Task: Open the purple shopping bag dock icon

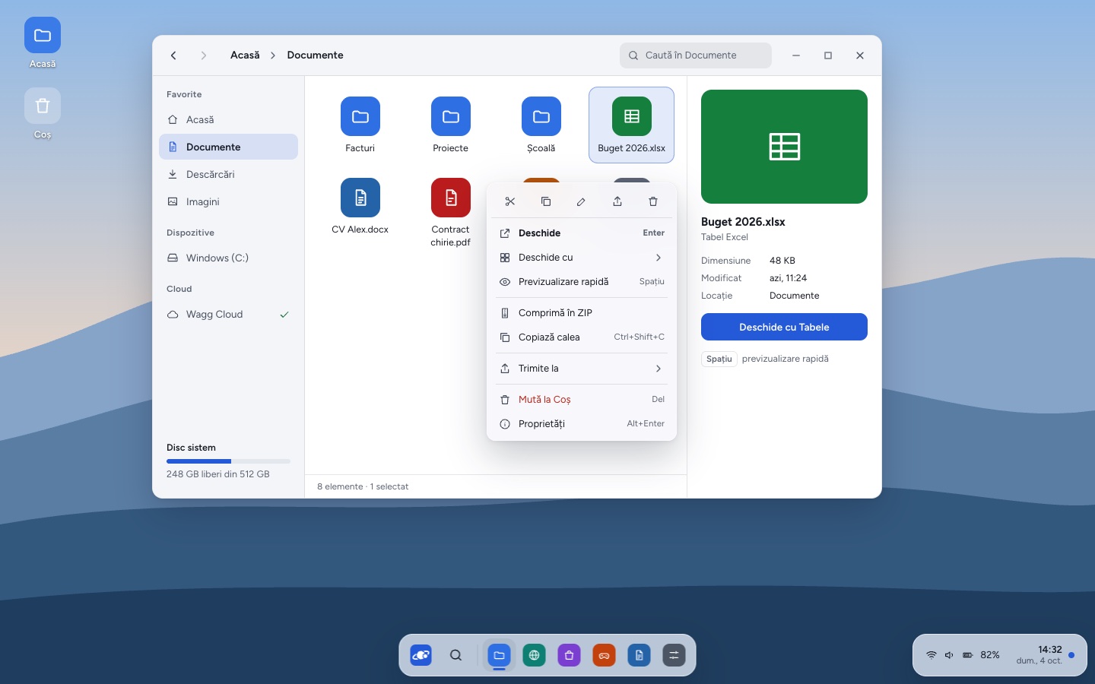Action: coord(569,655)
